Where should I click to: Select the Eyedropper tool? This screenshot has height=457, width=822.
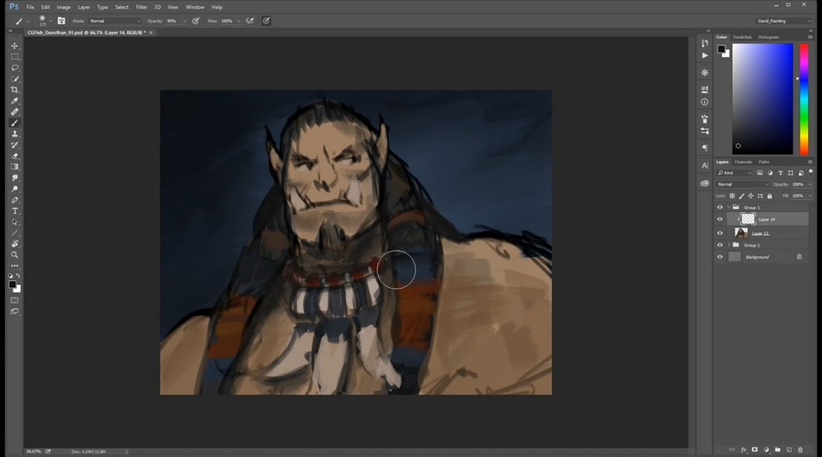(14, 101)
